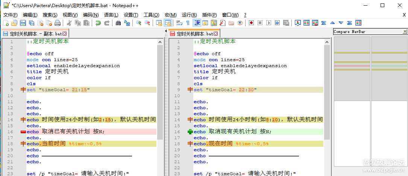Go to next difference down arrow
This screenshot has width=408, height=176.
pyautogui.click(x=341, y=23)
